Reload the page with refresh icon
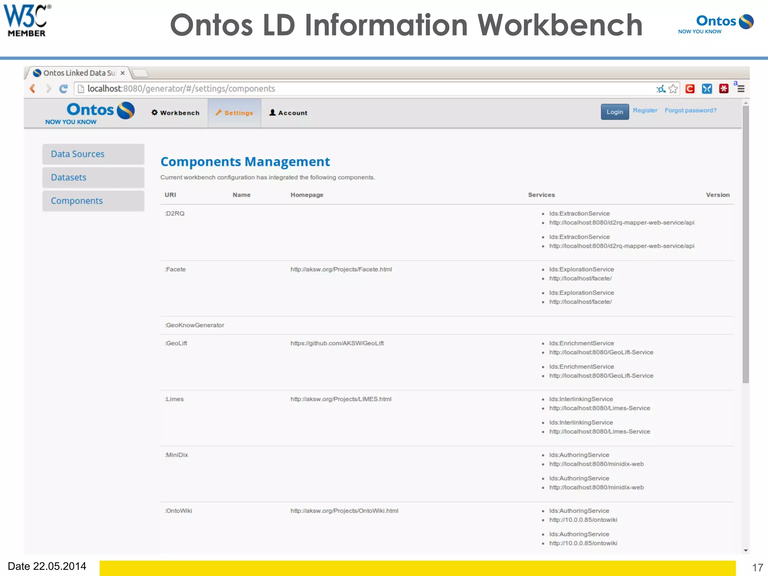This screenshot has height=576, width=768. [x=63, y=88]
